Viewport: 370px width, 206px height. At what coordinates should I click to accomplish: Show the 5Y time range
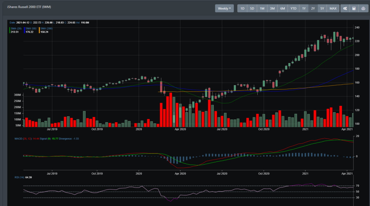322,8
